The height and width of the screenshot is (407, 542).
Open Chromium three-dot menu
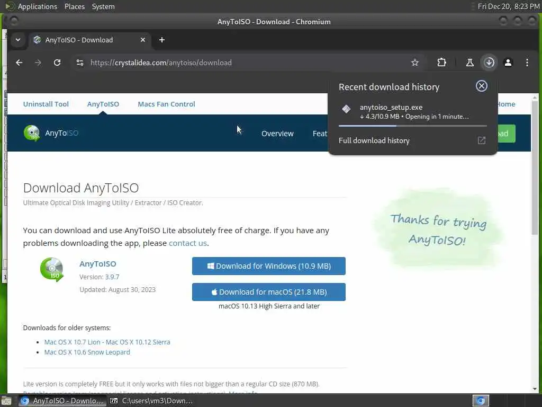click(x=527, y=63)
